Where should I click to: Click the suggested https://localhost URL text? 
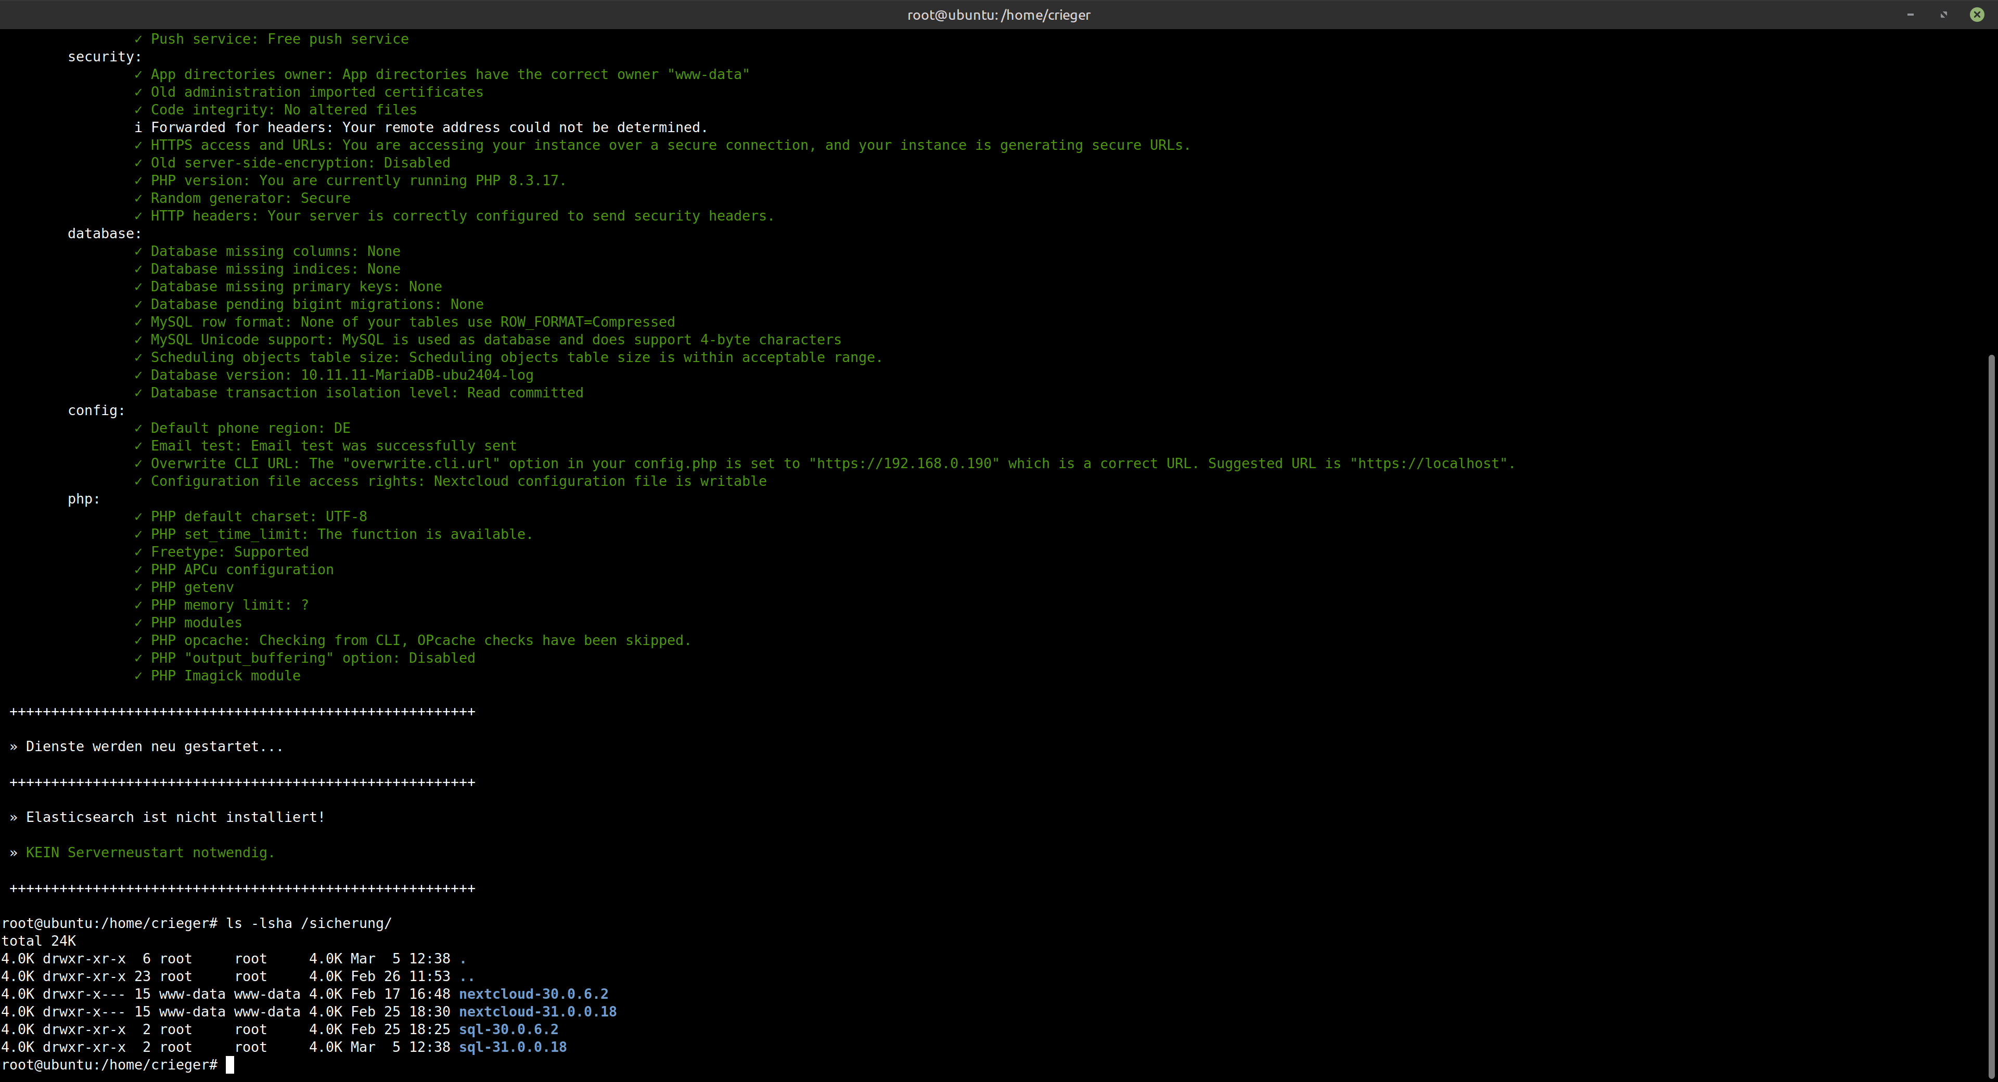click(1429, 464)
